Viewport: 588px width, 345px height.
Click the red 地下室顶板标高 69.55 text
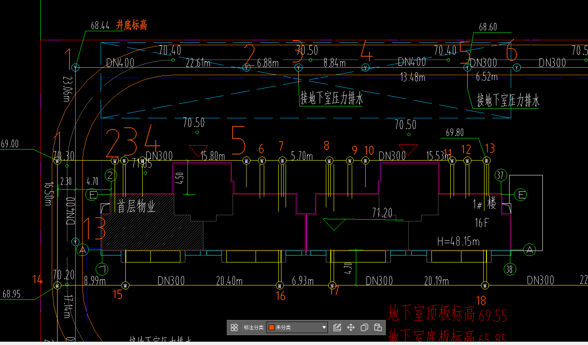pyautogui.click(x=447, y=314)
